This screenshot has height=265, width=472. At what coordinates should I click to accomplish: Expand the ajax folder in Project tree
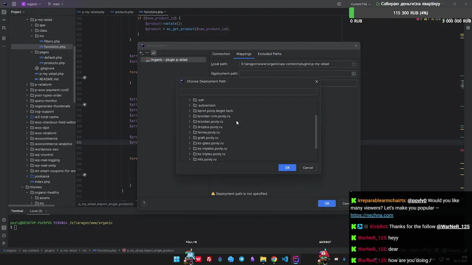tap(32, 25)
